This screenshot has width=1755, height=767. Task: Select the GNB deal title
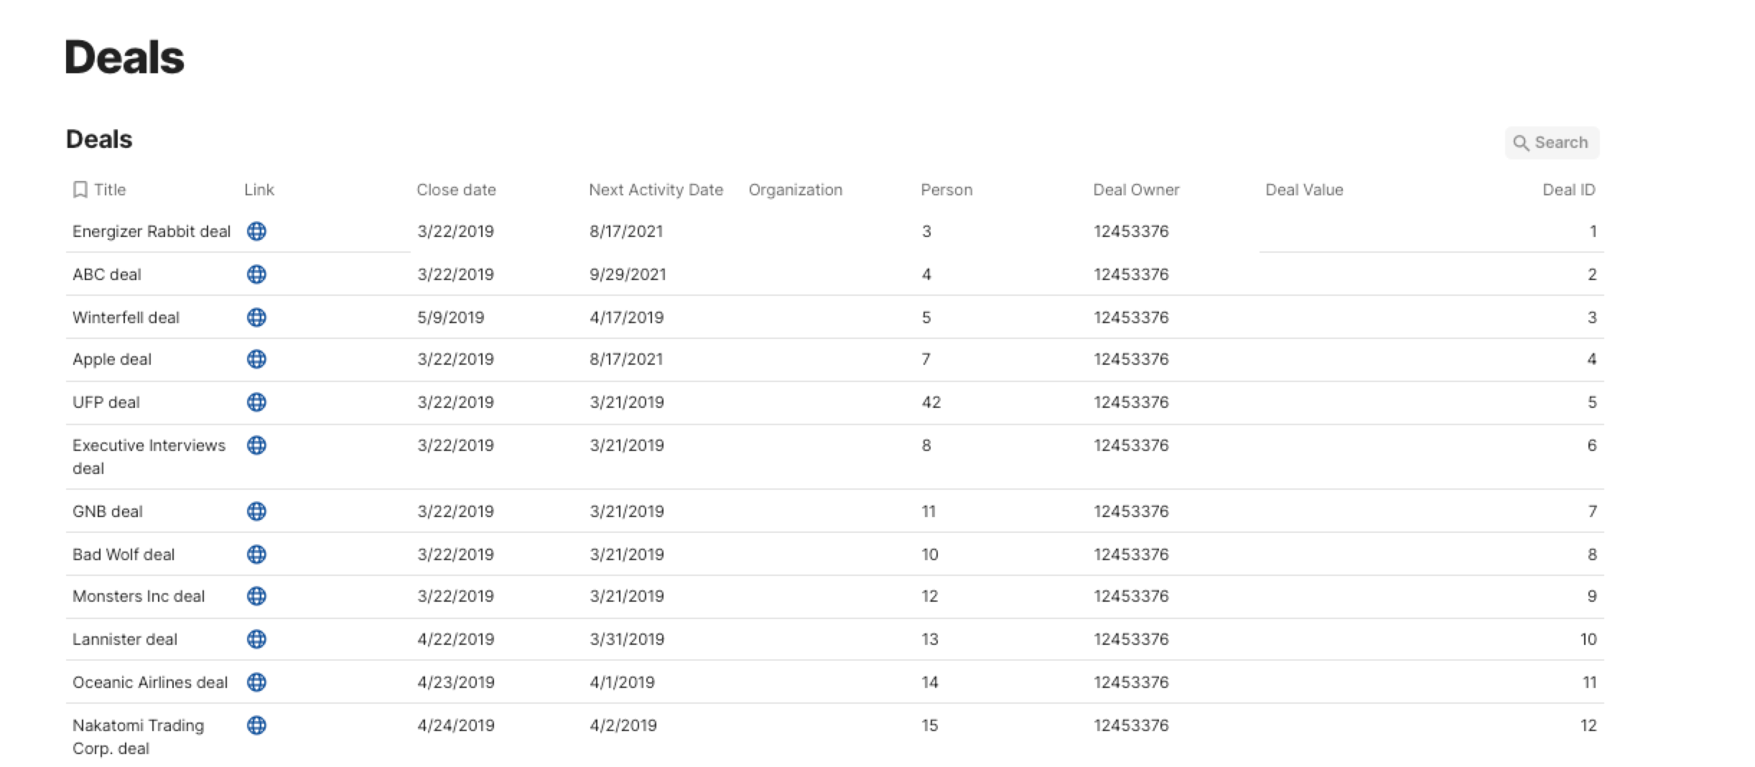pos(108,511)
